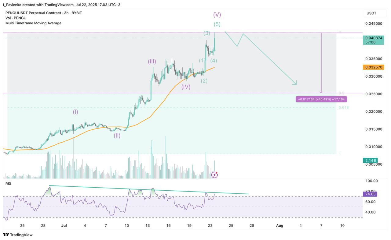Click the 13 date on the time axis
The width and height of the screenshot is (391, 240).
[148, 226]
